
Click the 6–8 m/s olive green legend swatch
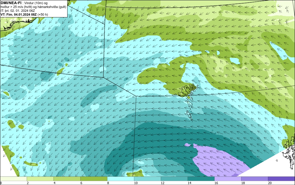coord(94,178)
